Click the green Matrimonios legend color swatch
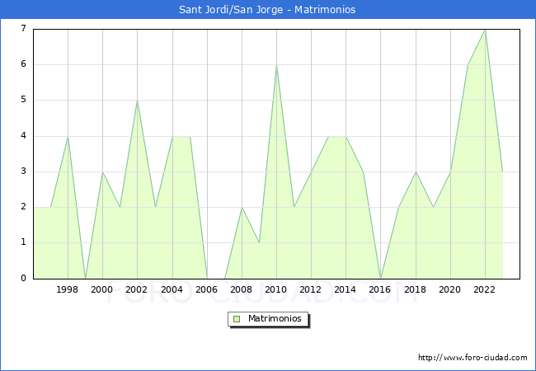 pyautogui.click(x=237, y=318)
